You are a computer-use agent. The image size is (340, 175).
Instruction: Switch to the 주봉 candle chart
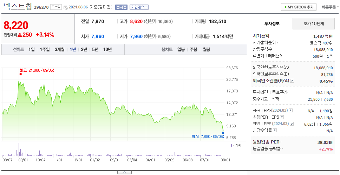[x=194, y=49]
